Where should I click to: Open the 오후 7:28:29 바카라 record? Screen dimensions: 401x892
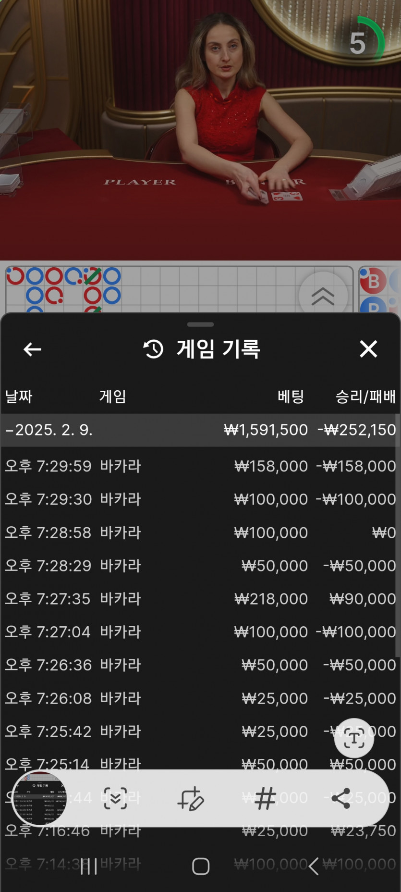point(200,566)
